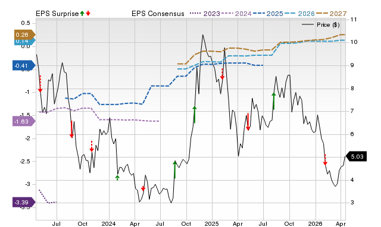Viewport: 381px width, 227px height.
Task: Click the EPS Surprise legend label
Action: click(57, 14)
